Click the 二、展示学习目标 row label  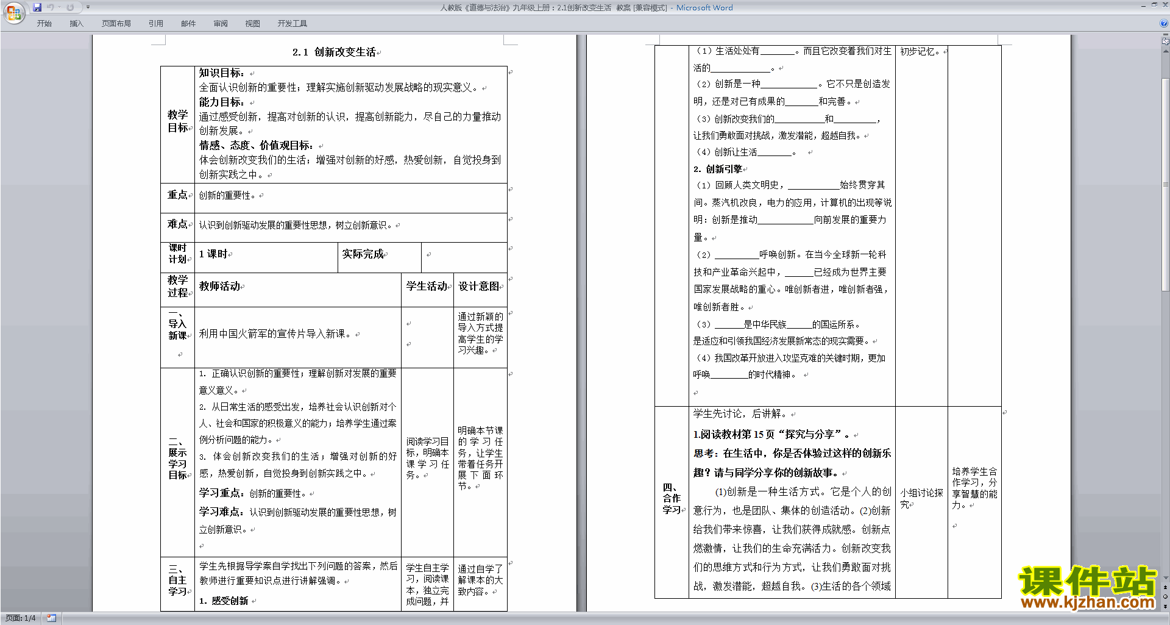pyautogui.click(x=178, y=458)
